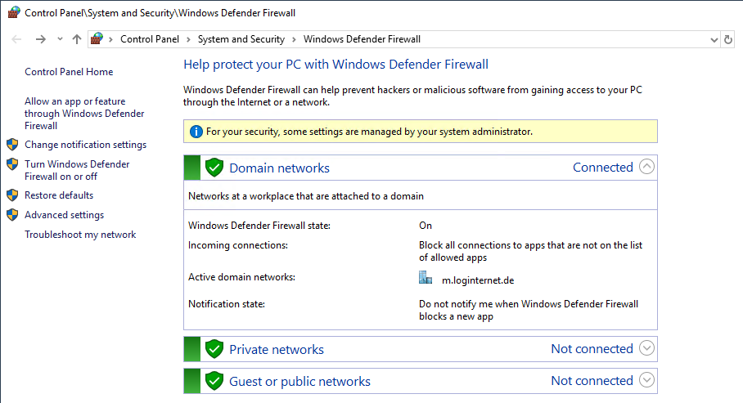Screen dimensions: 743x403
Task: Collapse the Domain networks section chevron
Action: (x=646, y=167)
